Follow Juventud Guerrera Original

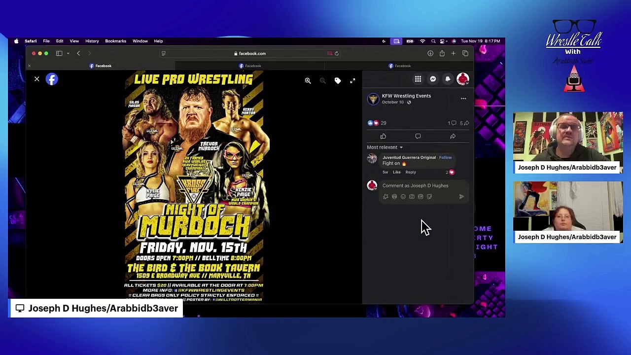point(445,157)
